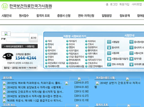Open the 시험시간표 icon
The width and height of the screenshot is (144, 107).
point(131,53)
